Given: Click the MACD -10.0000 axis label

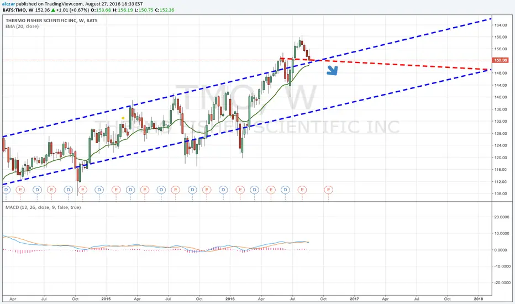Looking at the screenshot, I should tap(502, 266).
